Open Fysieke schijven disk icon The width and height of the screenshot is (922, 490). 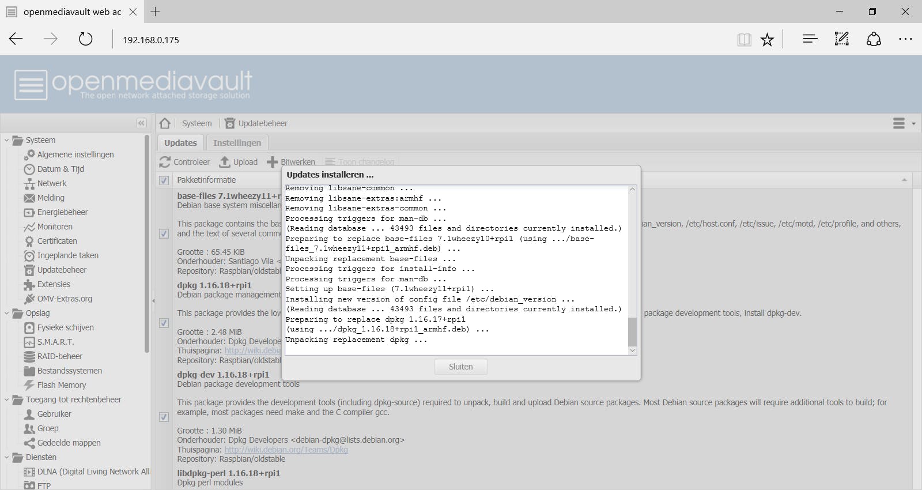point(29,327)
